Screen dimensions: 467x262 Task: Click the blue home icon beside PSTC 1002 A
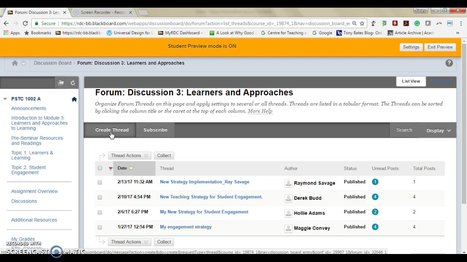click(x=74, y=99)
